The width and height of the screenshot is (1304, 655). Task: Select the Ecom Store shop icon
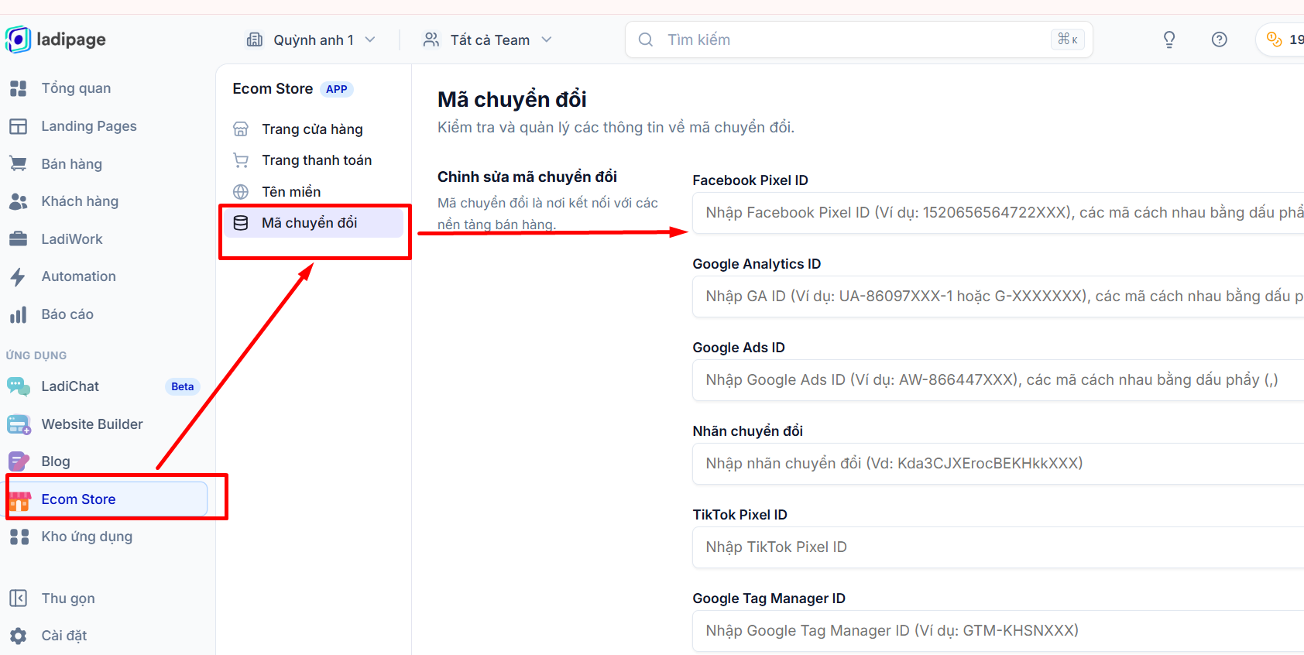[19, 499]
